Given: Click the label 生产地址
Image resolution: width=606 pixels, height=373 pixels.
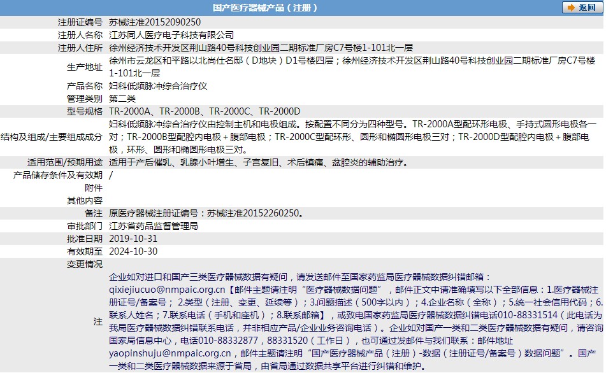Looking at the screenshot, I should pos(85,67).
